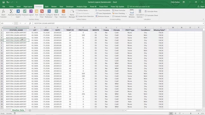Viewport: 205px width, 115px height.
Task: Click Trace Precedents button
Action: coord(103,10)
